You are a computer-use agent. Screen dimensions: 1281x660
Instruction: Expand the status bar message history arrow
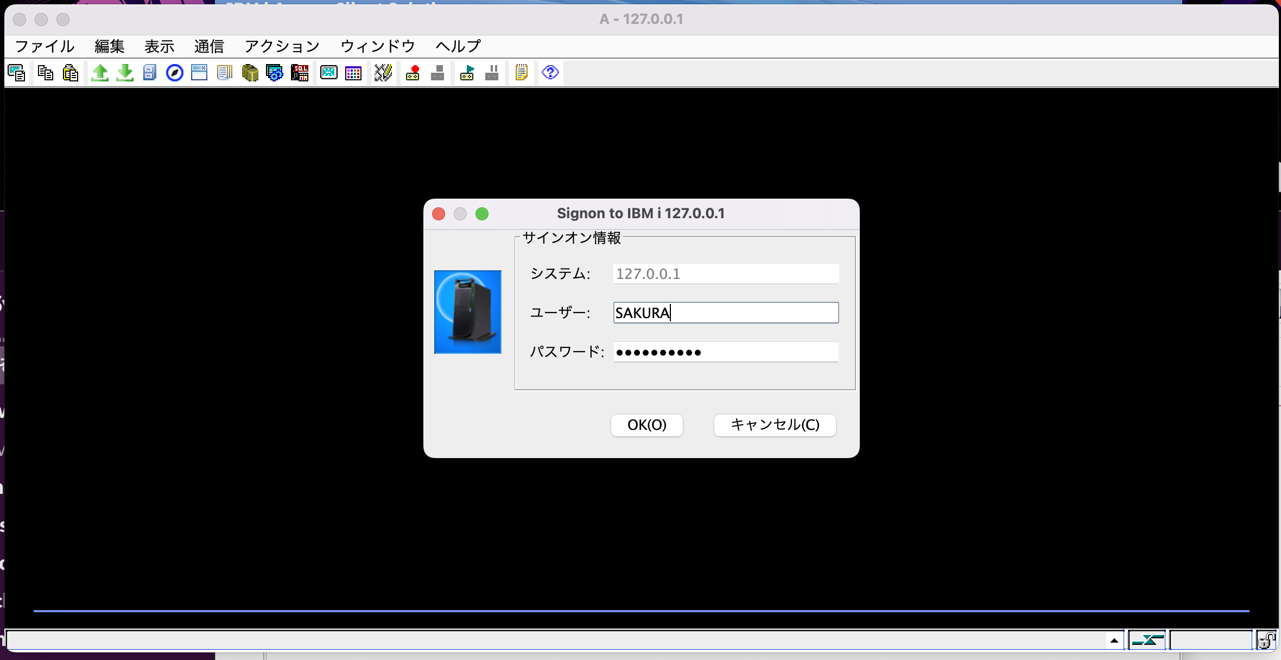[1114, 640]
